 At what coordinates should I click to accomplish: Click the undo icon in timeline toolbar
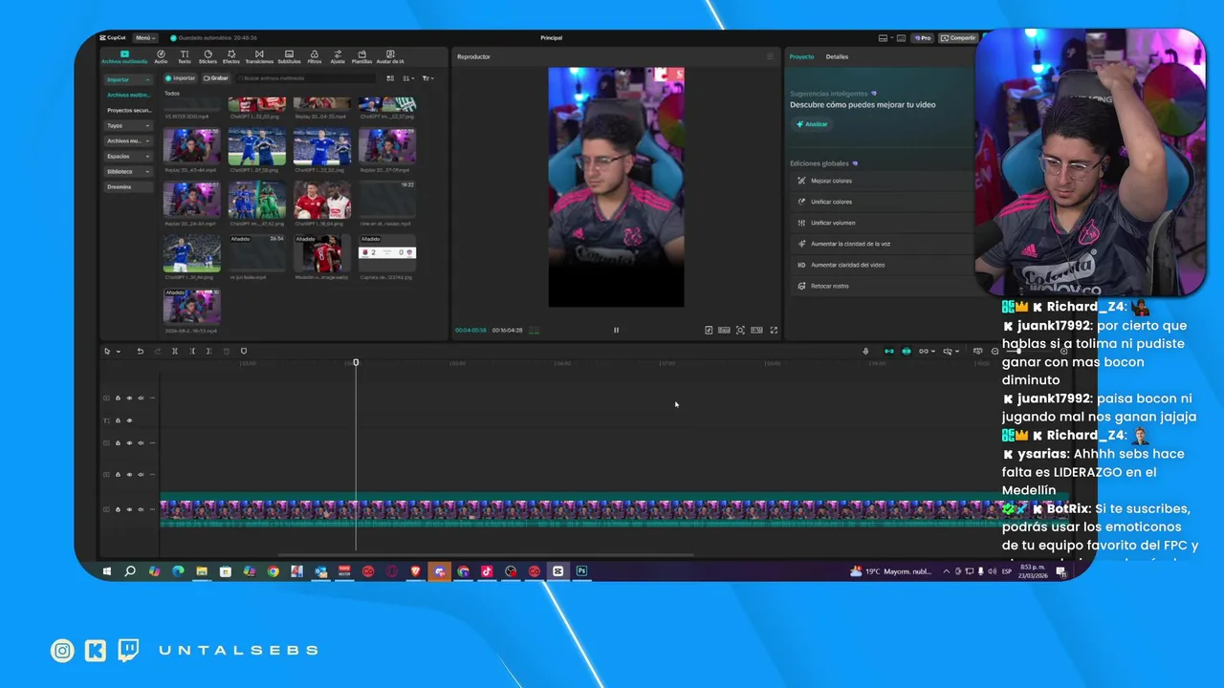pyautogui.click(x=140, y=352)
